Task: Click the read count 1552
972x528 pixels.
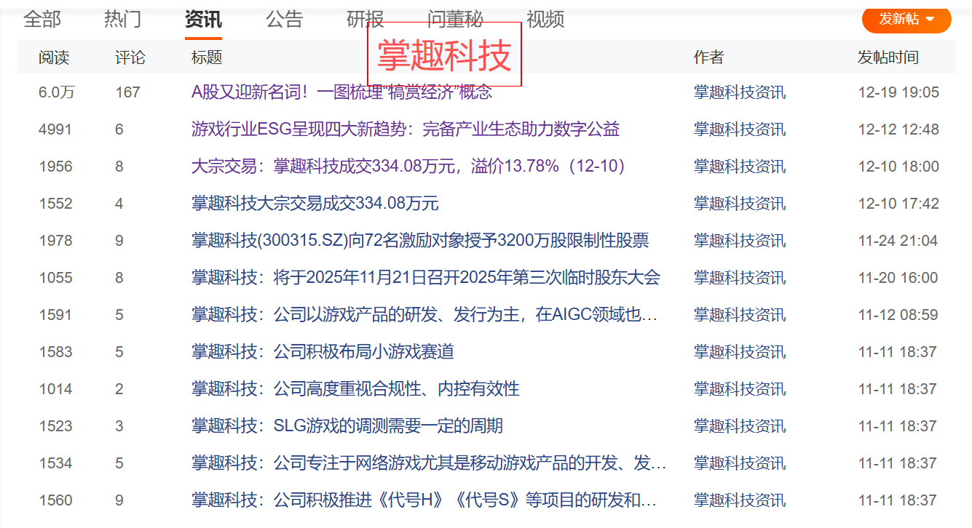Action: coord(55,204)
